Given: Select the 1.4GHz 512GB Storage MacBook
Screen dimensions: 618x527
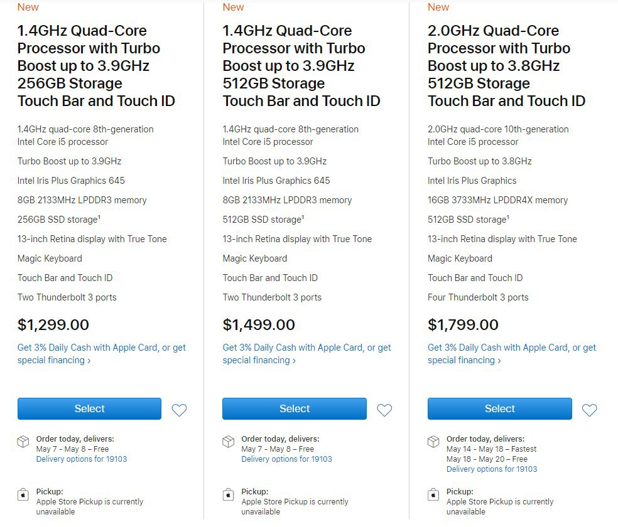Looking at the screenshot, I should [295, 408].
